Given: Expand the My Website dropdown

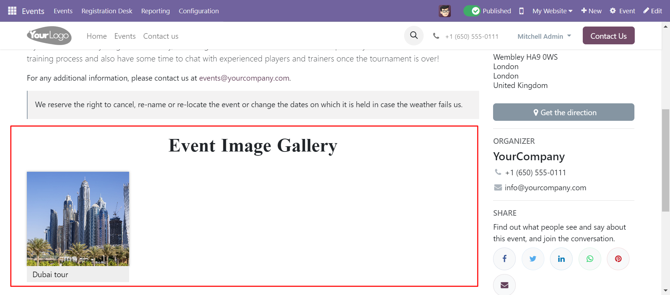Looking at the screenshot, I should 552,11.
